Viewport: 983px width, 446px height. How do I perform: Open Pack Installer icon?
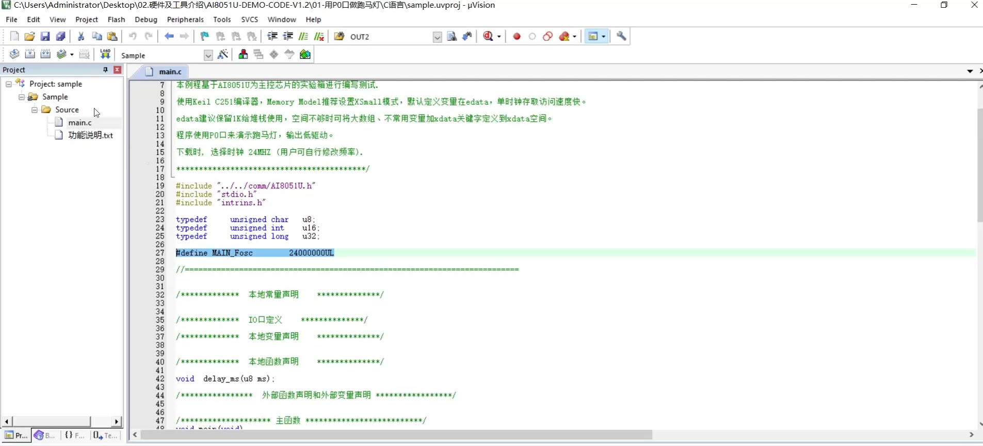point(305,54)
